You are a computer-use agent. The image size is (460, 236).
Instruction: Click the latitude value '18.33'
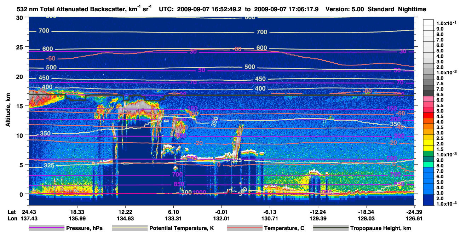click(x=76, y=212)
